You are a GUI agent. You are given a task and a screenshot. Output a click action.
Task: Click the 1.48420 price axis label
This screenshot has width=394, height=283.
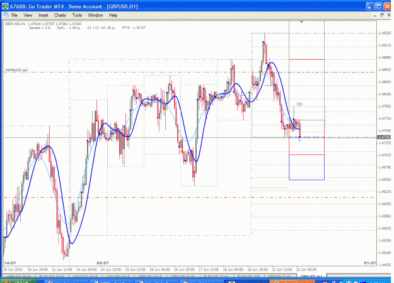tap(385, 82)
